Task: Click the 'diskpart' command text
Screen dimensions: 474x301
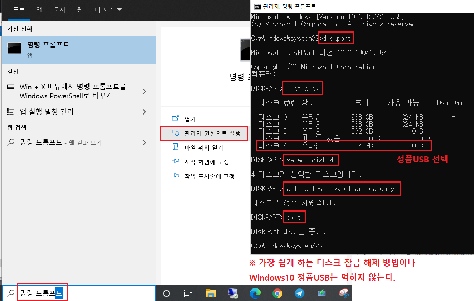Action: pos(337,38)
